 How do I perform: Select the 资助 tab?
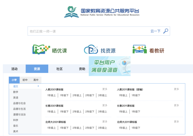click(x=82, y=69)
